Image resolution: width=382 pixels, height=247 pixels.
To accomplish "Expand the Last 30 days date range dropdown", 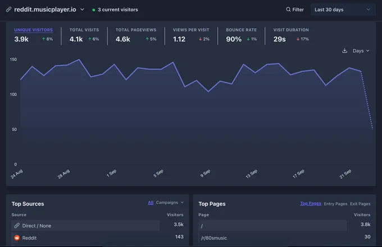I will point(343,10).
